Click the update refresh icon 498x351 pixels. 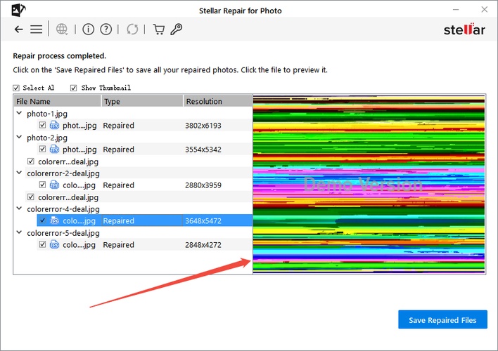pyautogui.click(x=132, y=29)
